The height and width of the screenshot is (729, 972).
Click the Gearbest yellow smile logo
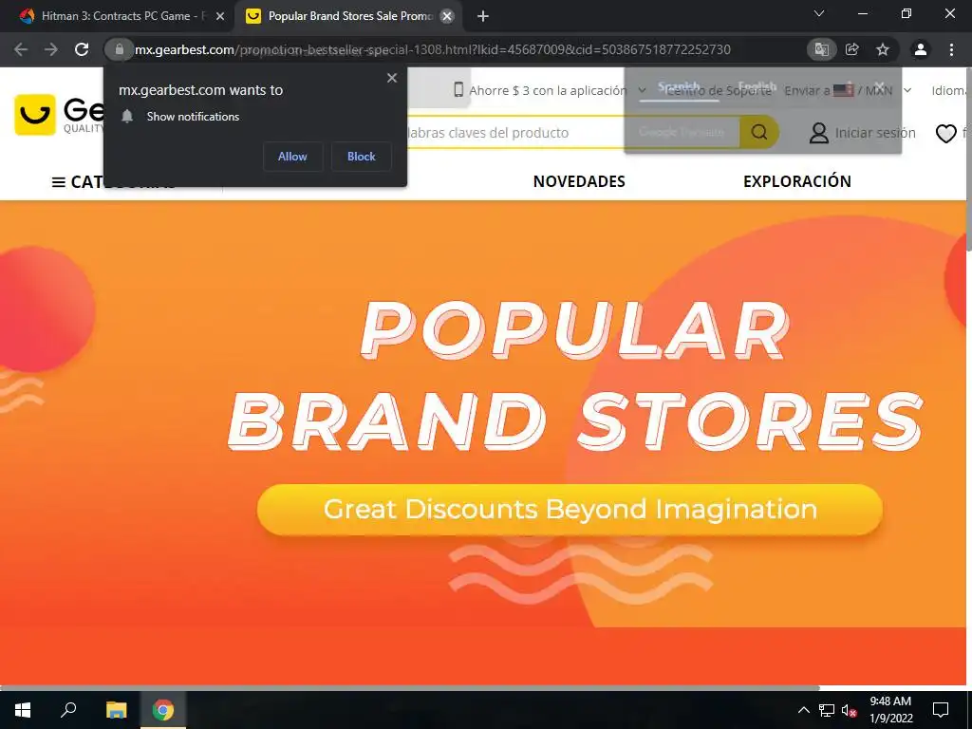35,115
